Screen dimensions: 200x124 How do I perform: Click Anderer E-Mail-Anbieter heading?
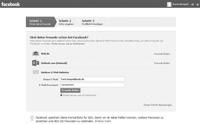point(55,72)
